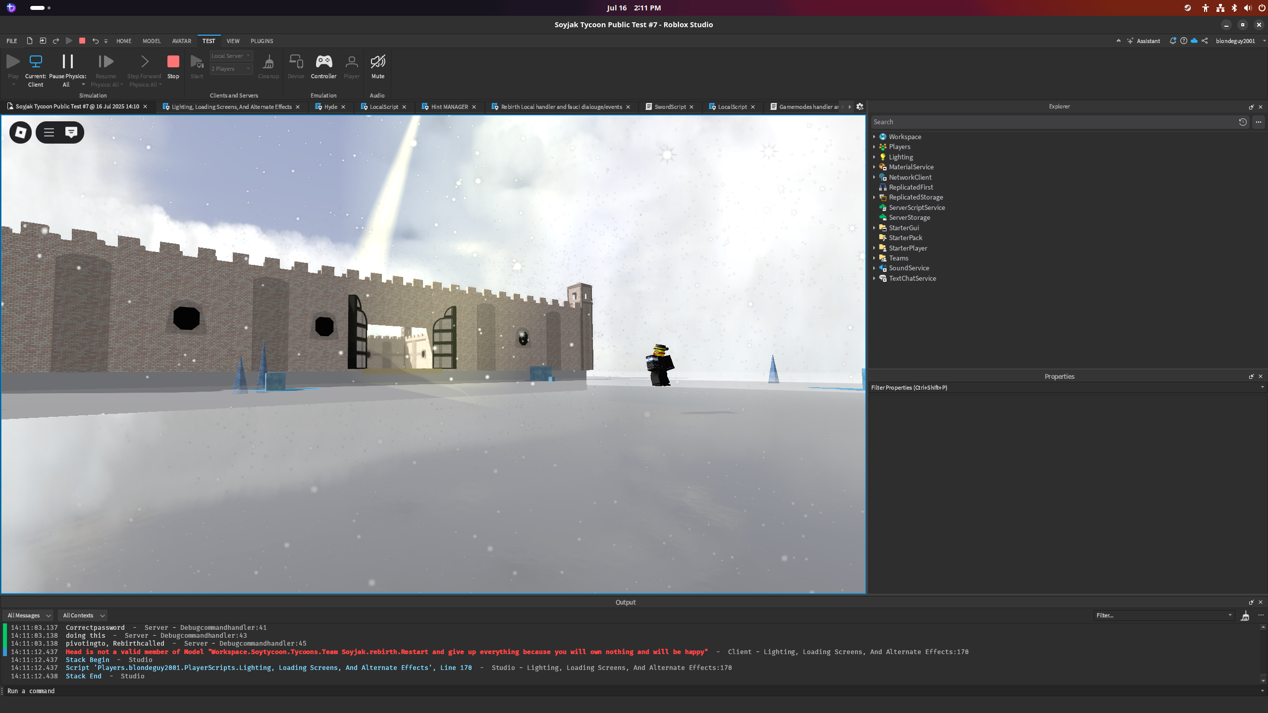The width and height of the screenshot is (1268, 713).
Task: Open the Roblox menu icon in viewport
Action: (20, 132)
